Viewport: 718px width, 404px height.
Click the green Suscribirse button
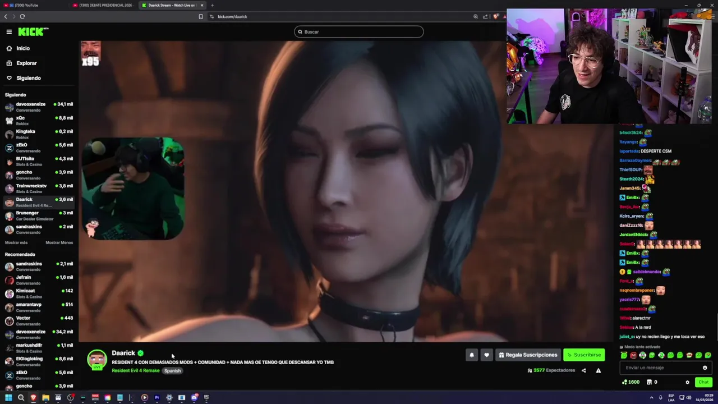584,355
